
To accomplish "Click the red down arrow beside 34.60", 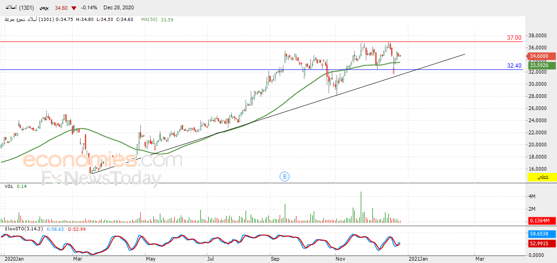I will [74, 8].
